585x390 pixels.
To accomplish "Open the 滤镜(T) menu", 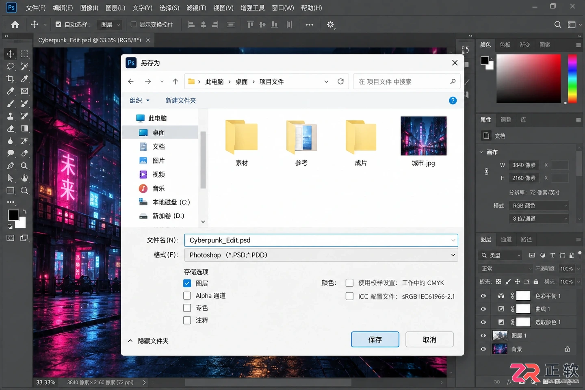I will pos(196,8).
